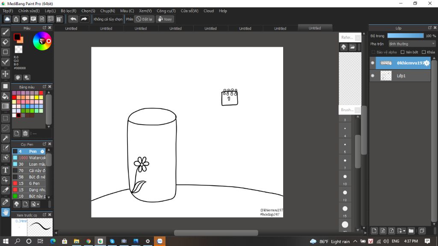Open Không có tùy chọn dropdown
Image resolution: width=438 pixels, height=246 pixels.
pos(108,19)
